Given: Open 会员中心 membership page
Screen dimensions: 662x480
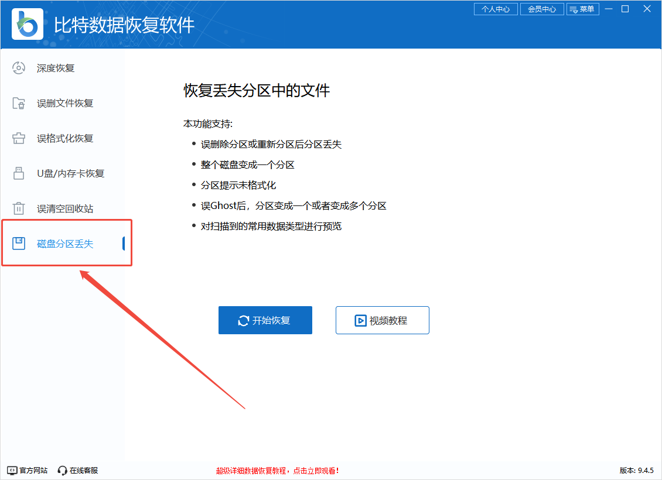Looking at the screenshot, I should click(x=542, y=9).
